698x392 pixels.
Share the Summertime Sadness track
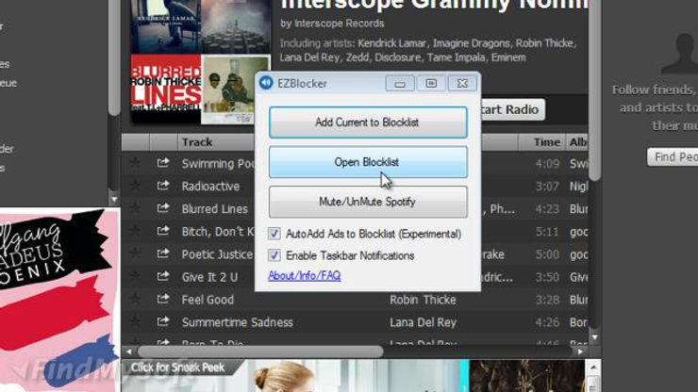(x=163, y=321)
